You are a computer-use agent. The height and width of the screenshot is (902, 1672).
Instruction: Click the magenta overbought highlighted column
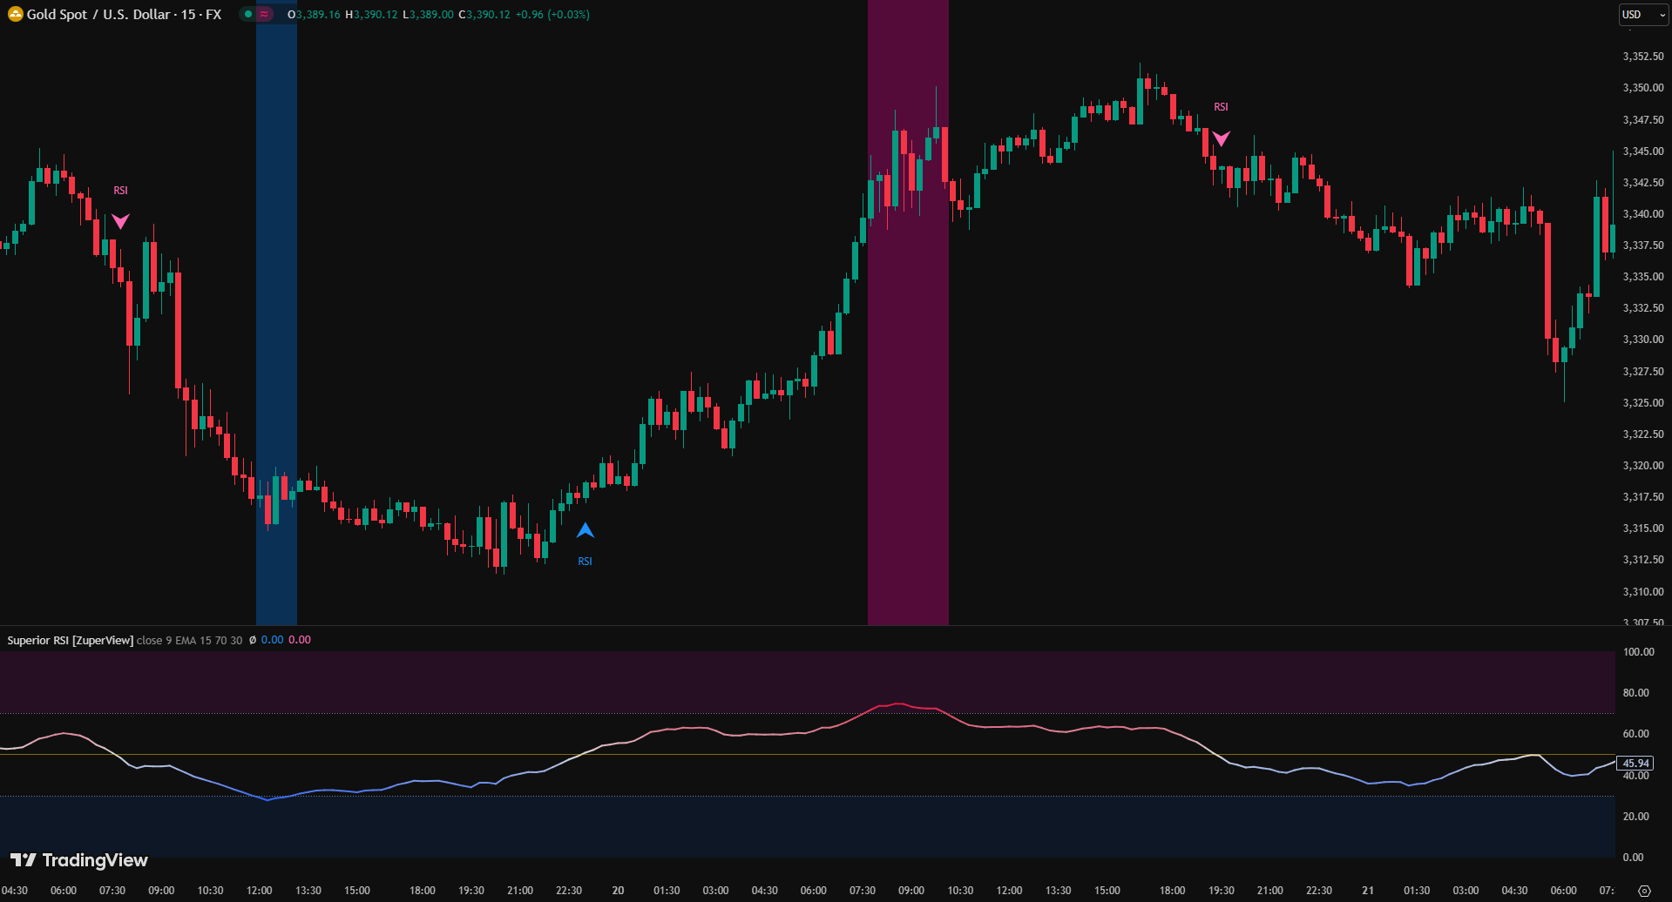pos(908,348)
